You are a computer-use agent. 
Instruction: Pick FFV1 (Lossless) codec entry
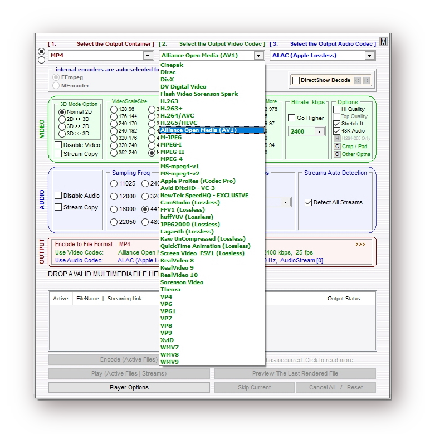[x=212, y=210]
